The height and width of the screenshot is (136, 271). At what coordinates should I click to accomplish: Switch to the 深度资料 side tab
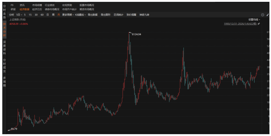point(4,48)
